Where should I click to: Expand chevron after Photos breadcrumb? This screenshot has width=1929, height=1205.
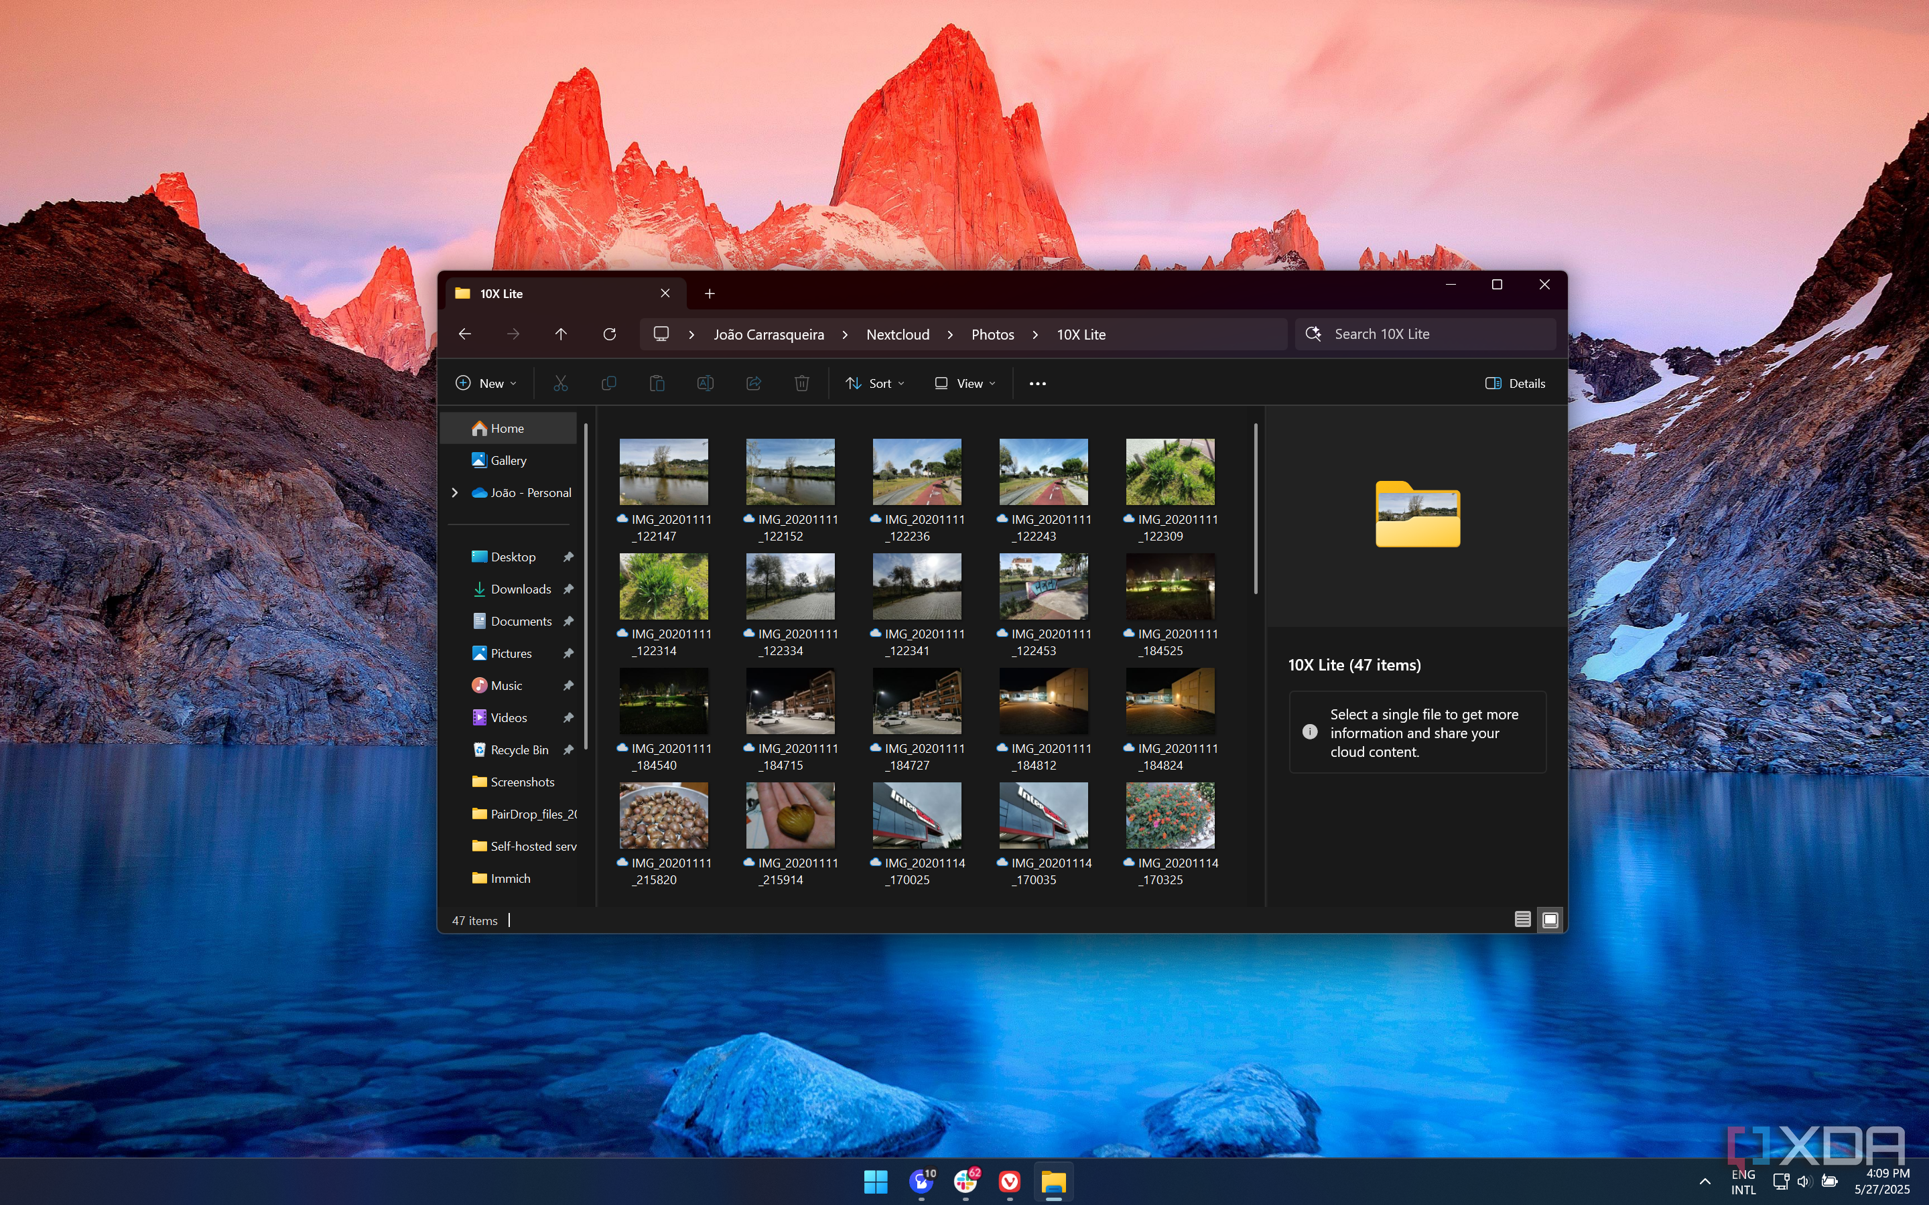pyautogui.click(x=1035, y=335)
